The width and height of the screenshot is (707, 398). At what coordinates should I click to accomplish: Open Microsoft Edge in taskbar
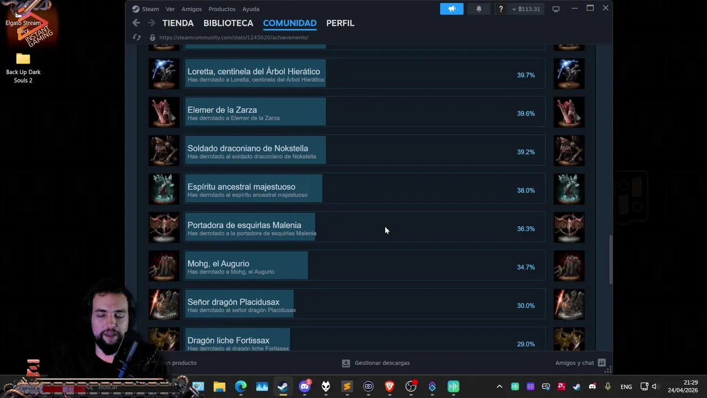[241, 386]
